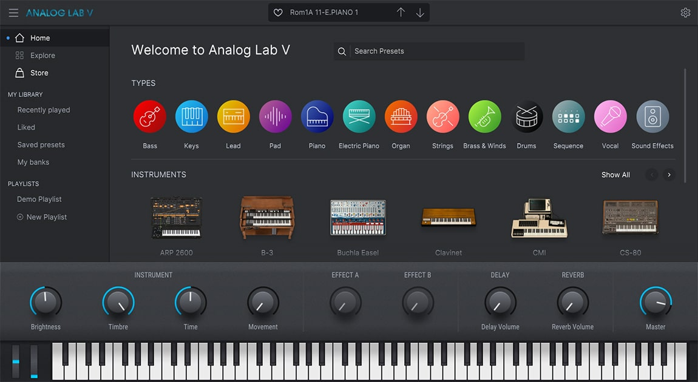Open the hamburger main menu
698x382 pixels.
[13, 13]
